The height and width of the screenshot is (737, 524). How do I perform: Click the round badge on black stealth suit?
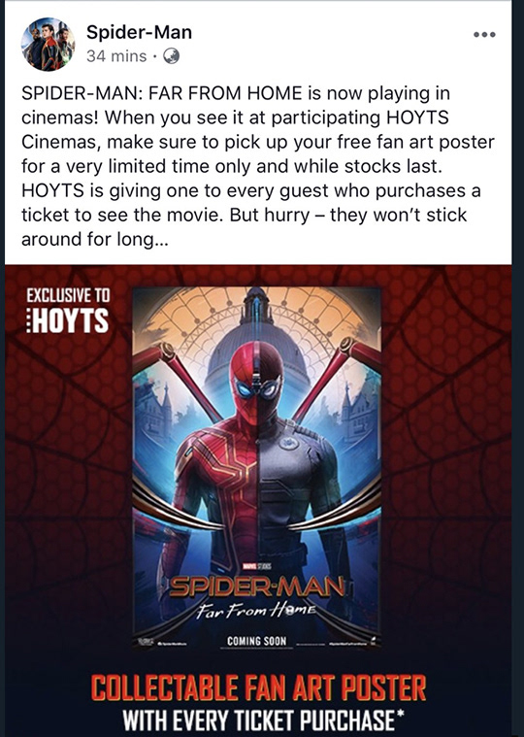click(288, 442)
